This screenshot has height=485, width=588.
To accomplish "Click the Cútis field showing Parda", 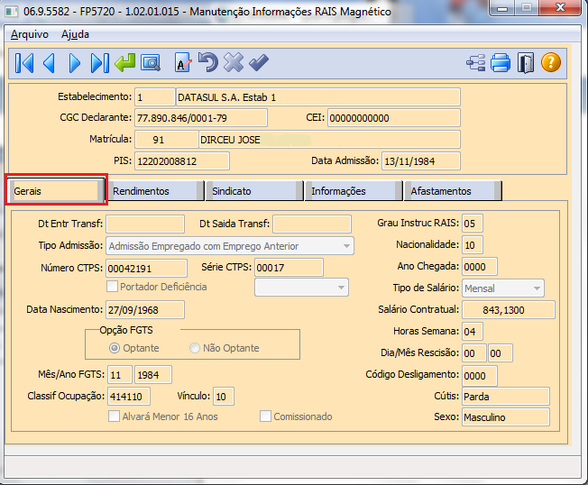I will [506, 396].
